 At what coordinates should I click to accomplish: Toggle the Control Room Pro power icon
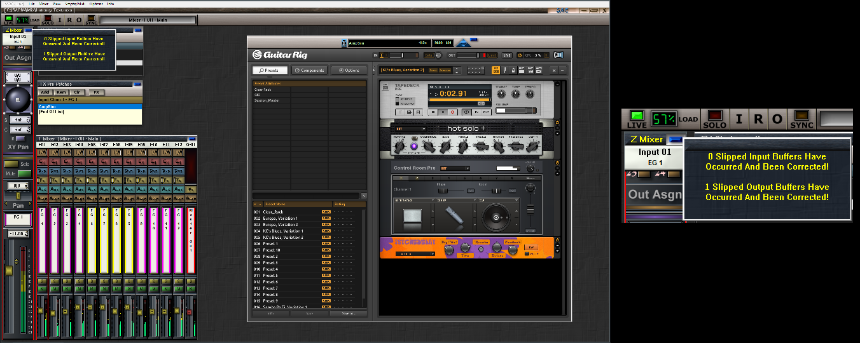point(557,163)
